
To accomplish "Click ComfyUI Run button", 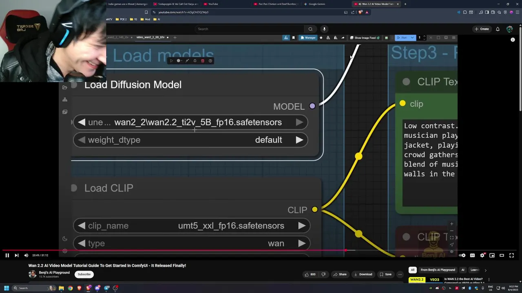I will [402, 38].
